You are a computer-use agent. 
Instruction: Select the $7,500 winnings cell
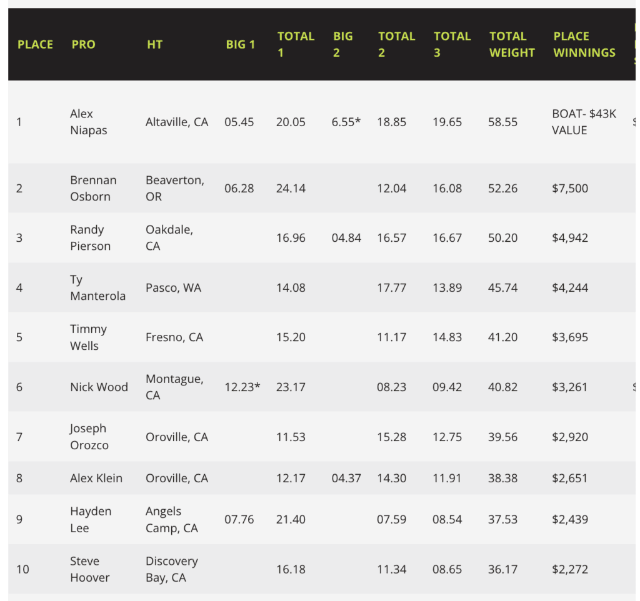(x=570, y=188)
